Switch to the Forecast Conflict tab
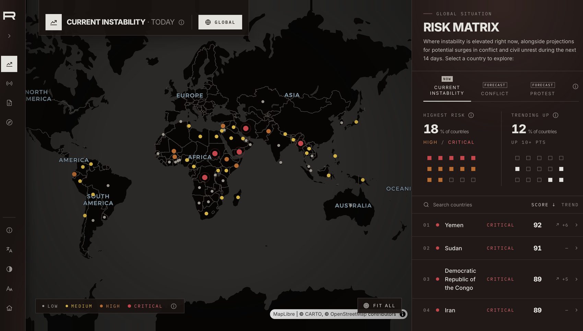Screen dimensions: 583x331 495,89
